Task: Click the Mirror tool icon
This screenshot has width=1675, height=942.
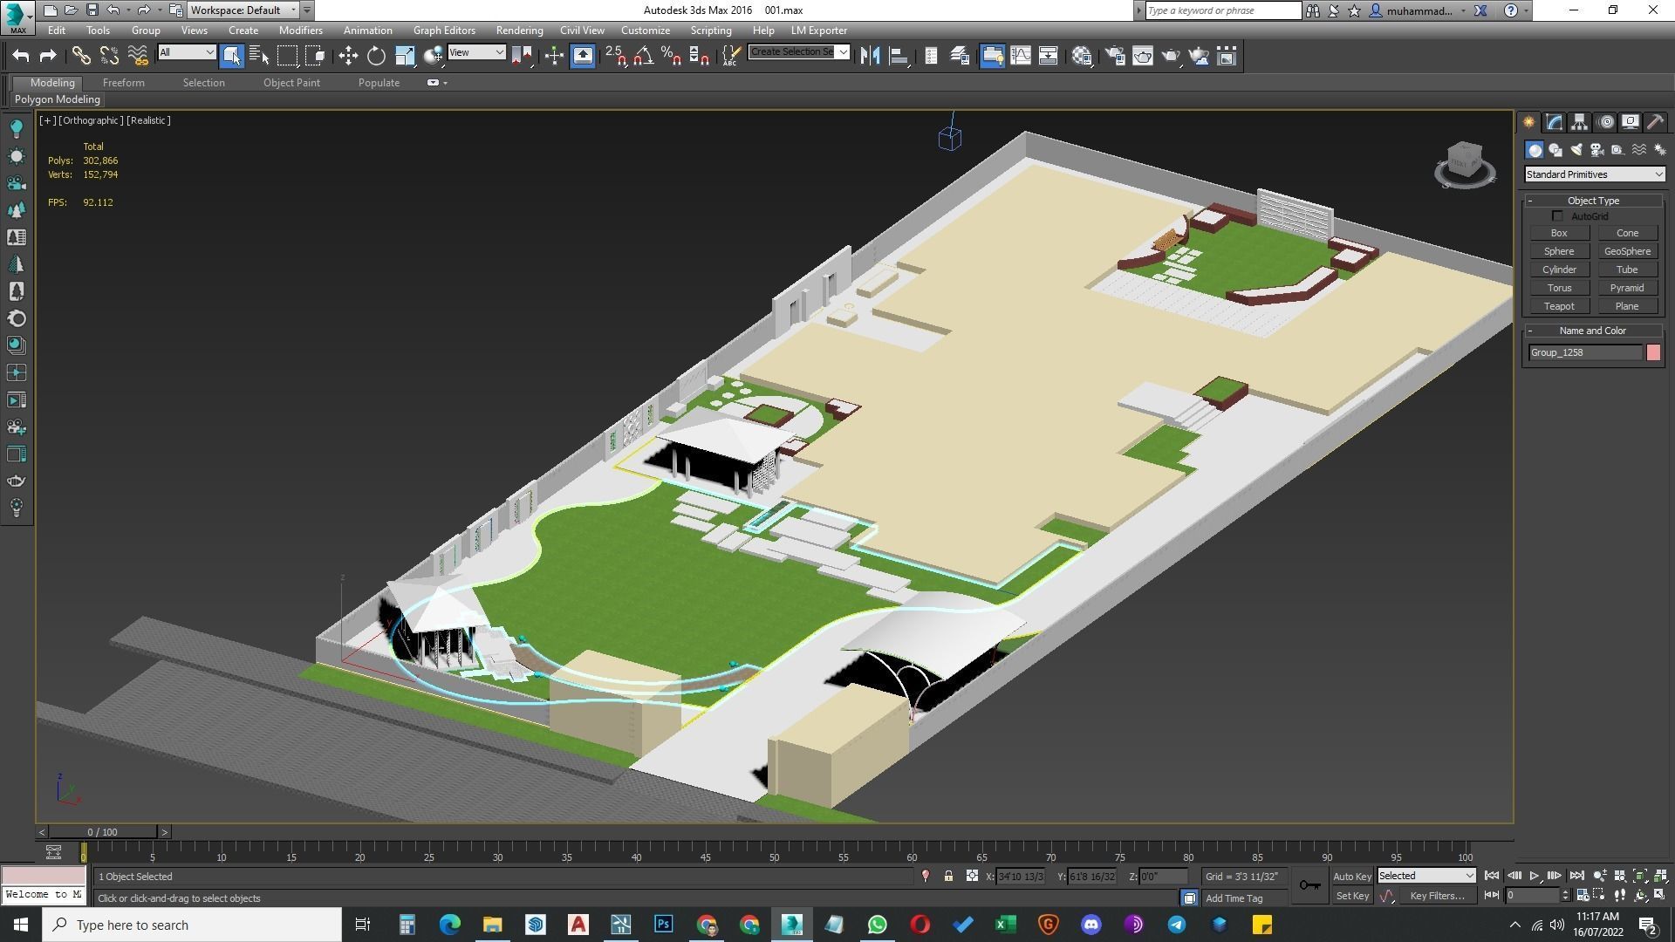Action: coord(870,57)
